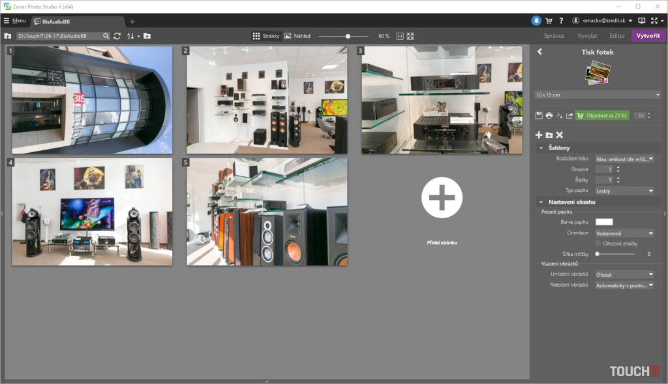Open the shopping cart icon in title bar
The height and width of the screenshot is (384, 668).
click(549, 21)
